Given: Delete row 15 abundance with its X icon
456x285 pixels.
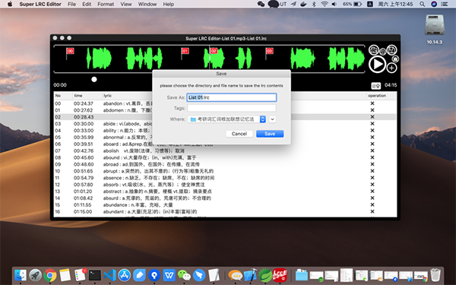Looking at the screenshot, I should [372, 204].
